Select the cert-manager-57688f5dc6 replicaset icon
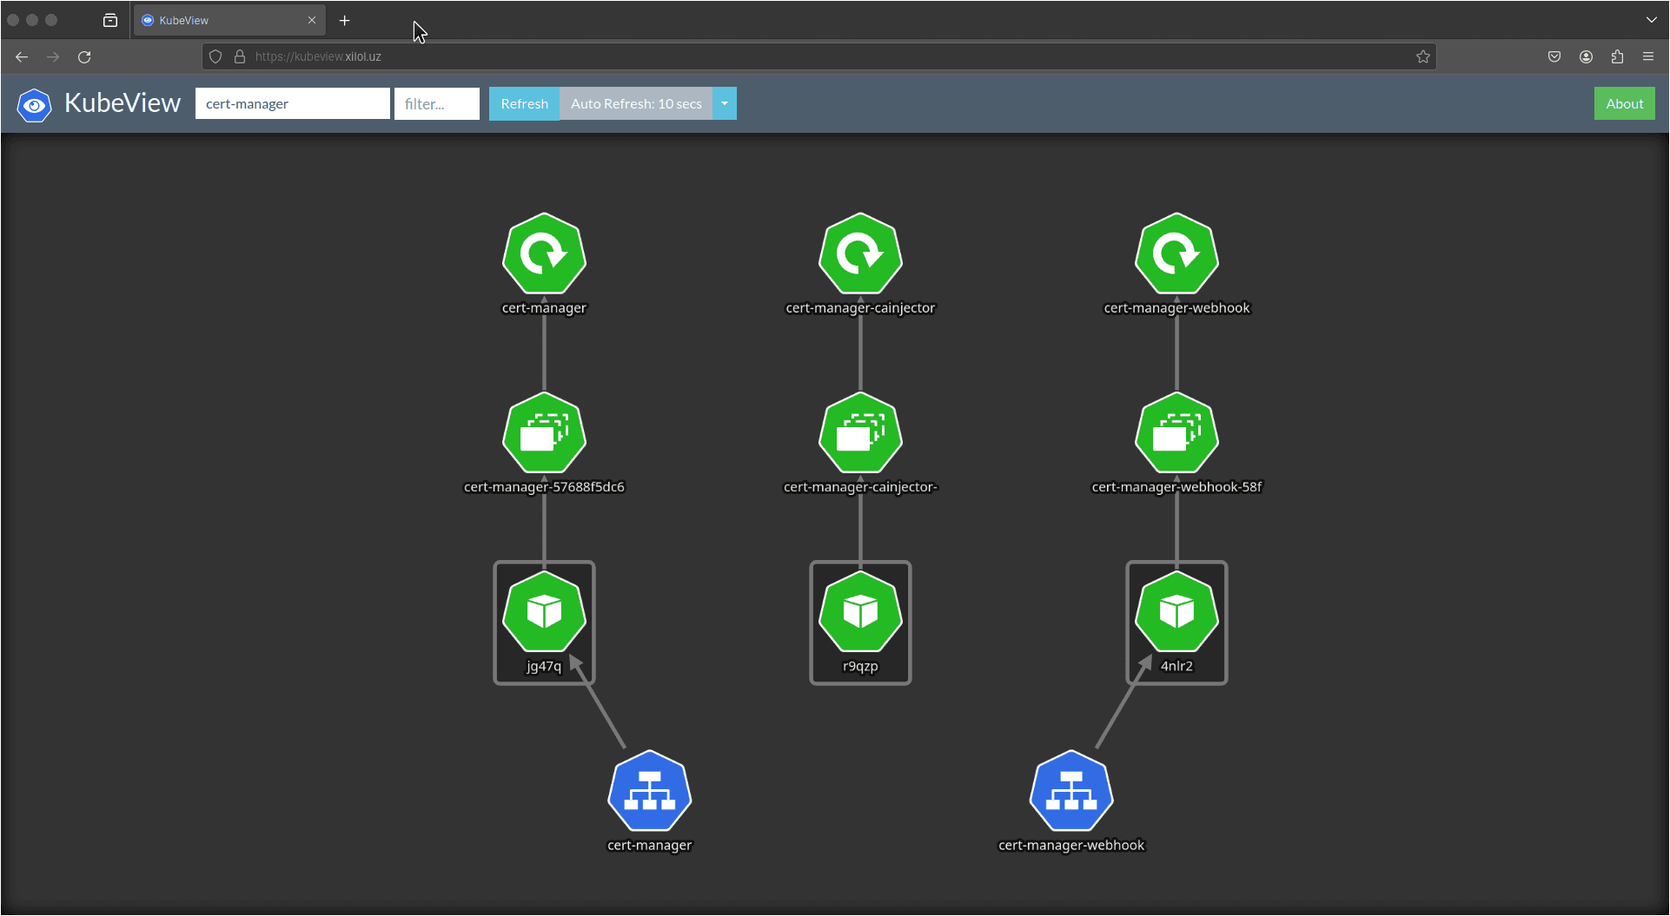 (x=544, y=433)
